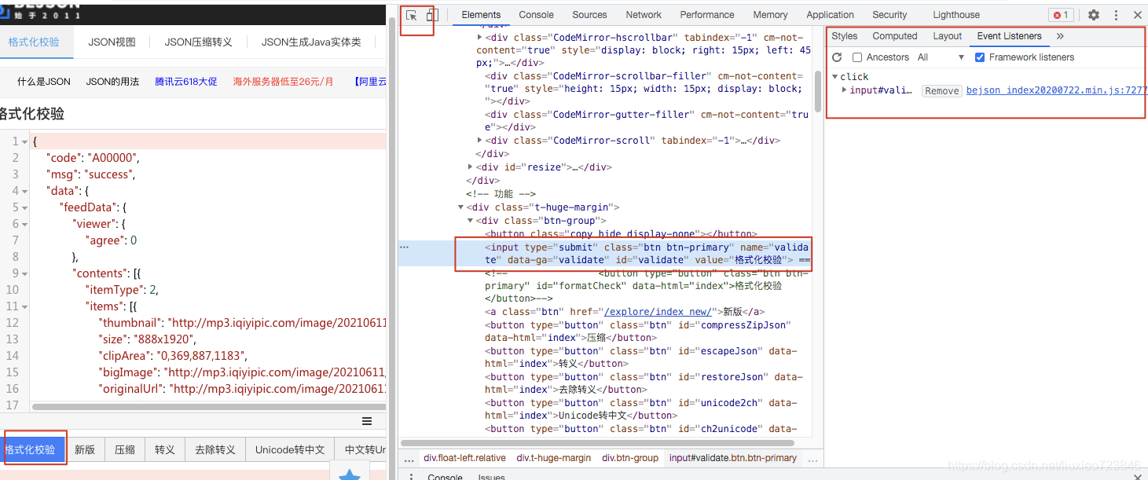Switch to Layout sidebar tab

pyautogui.click(x=947, y=36)
